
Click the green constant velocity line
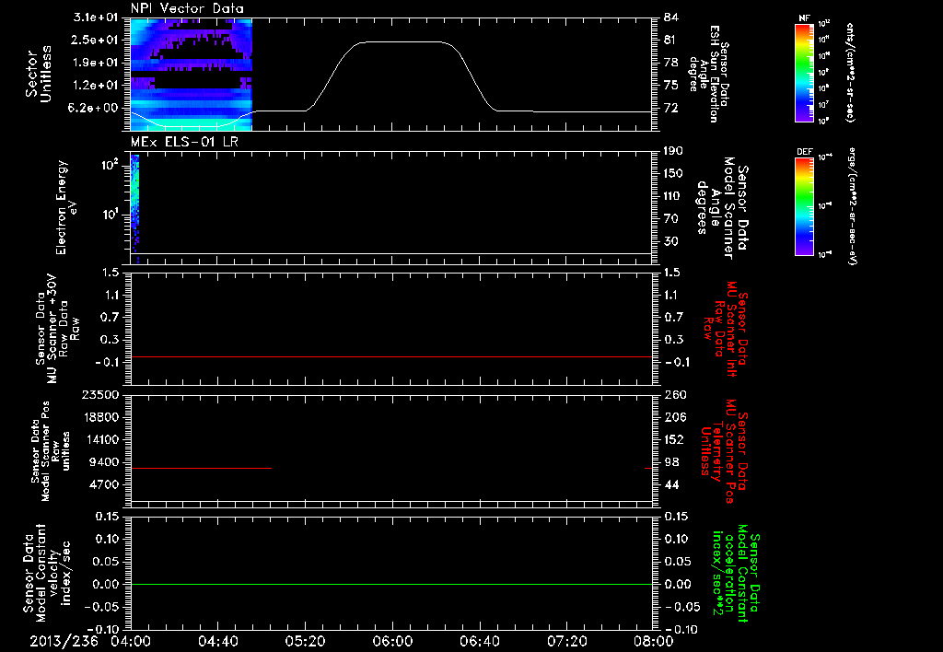tap(390, 584)
